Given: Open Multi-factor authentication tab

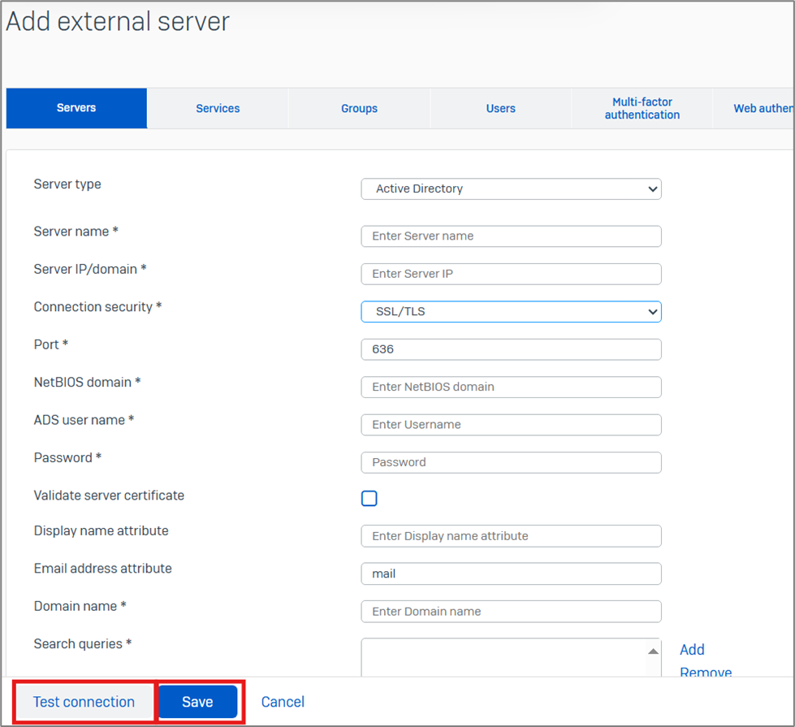Looking at the screenshot, I should (x=642, y=108).
